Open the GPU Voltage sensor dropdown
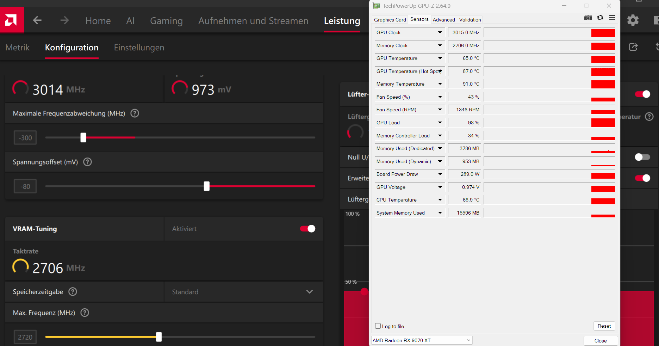This screenshot has width=659, height=346. pyautogui.click(x=440, y=187)
